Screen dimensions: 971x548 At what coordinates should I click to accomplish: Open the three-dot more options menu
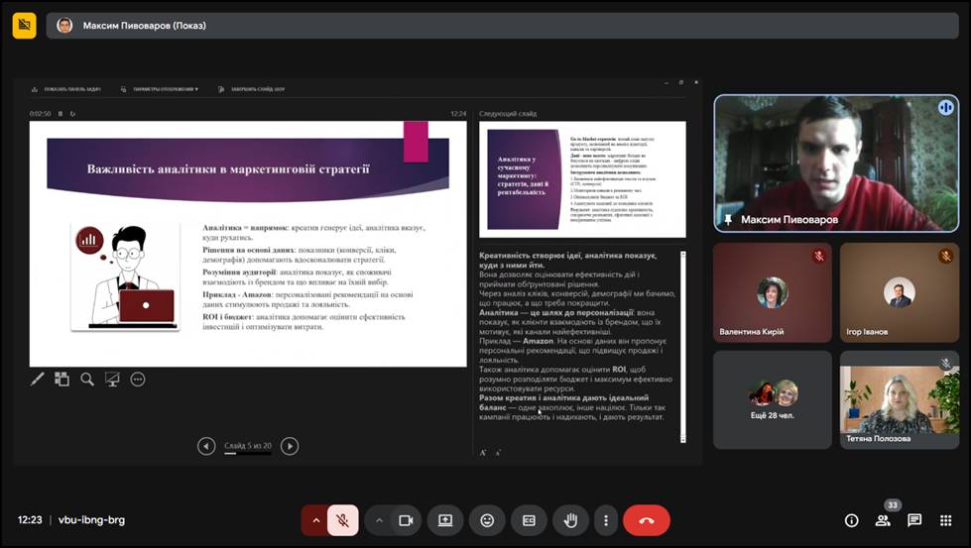click(x=605, y=520)
